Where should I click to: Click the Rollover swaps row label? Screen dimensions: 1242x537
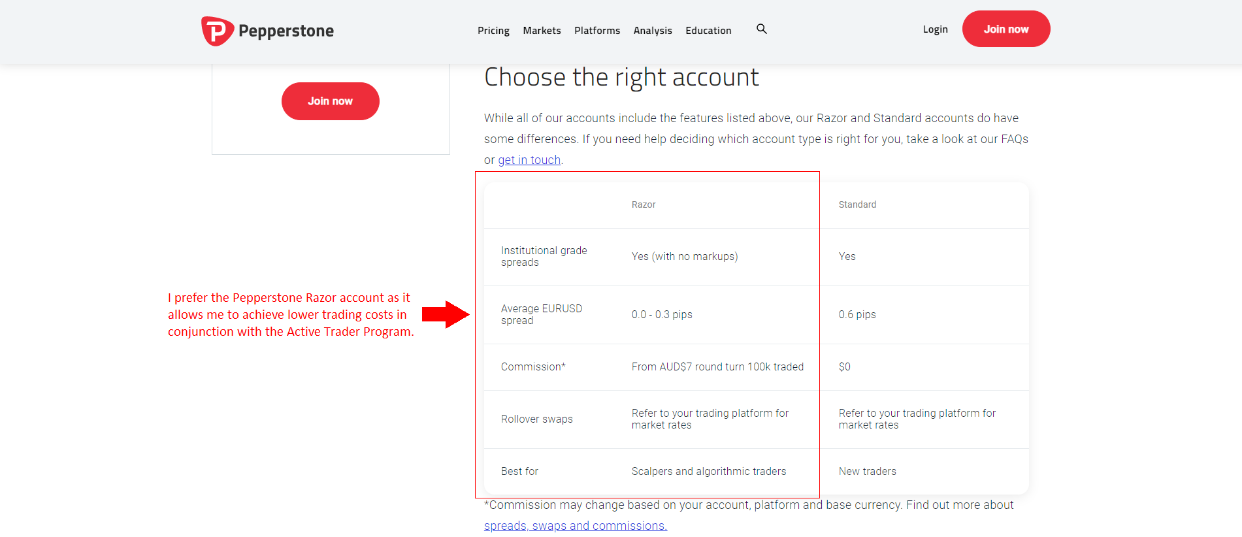(536, 419)
